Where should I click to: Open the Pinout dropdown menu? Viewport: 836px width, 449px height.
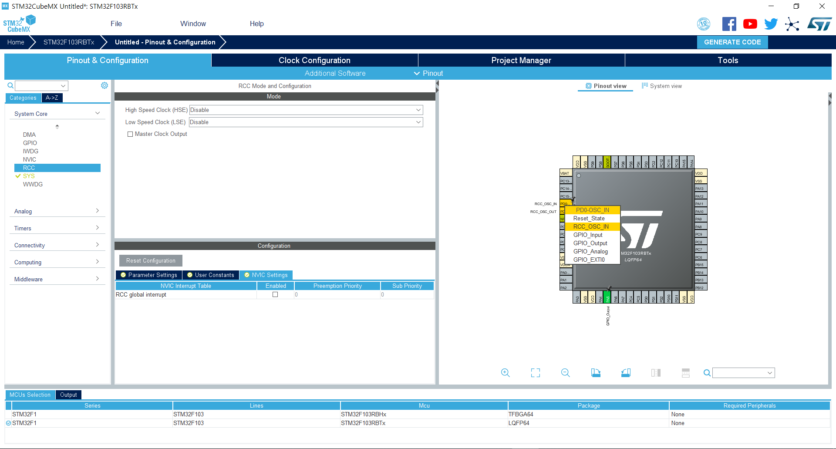coord(428,73)
